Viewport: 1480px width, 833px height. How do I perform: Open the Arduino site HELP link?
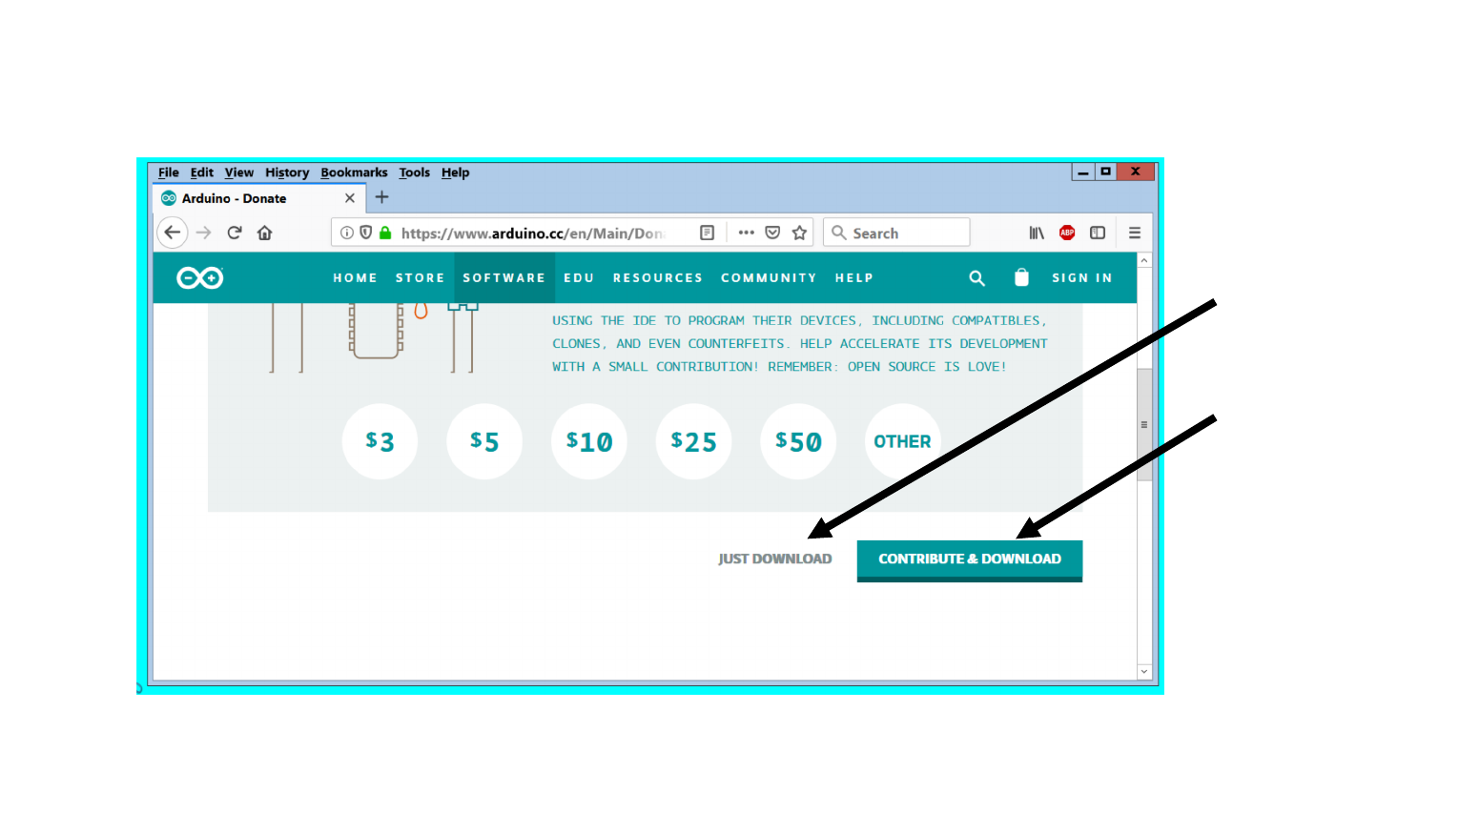tap(854, 278)
